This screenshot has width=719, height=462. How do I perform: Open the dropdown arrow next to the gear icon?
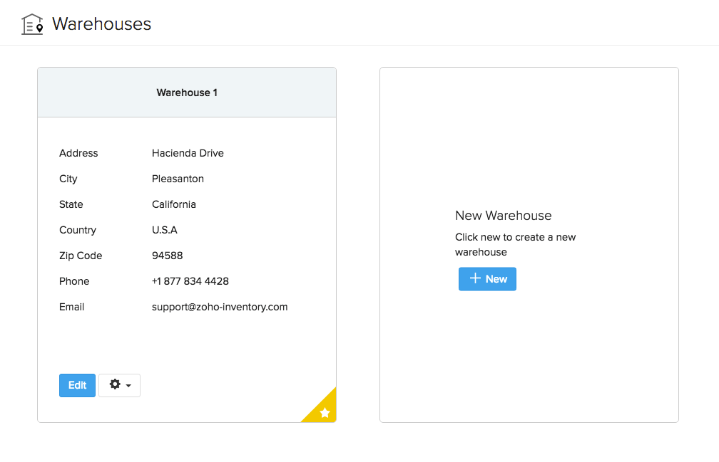[x=128, y=385]
